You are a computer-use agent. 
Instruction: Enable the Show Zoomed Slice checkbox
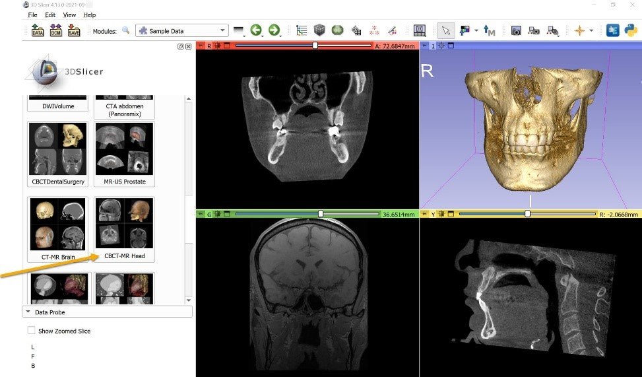(x=32, y=331)
